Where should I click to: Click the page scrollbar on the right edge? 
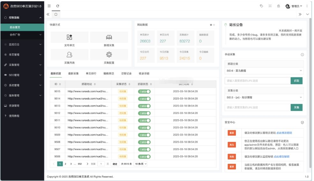click(x=310, y=93)
